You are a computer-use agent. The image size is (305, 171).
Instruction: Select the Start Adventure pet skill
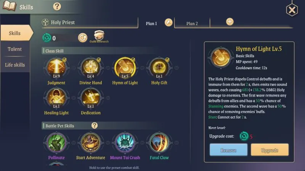(91, 142)
